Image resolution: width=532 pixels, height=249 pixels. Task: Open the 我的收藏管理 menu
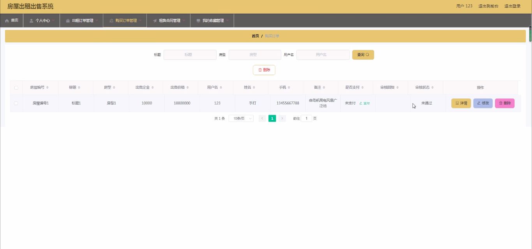[x=212, y=21]
